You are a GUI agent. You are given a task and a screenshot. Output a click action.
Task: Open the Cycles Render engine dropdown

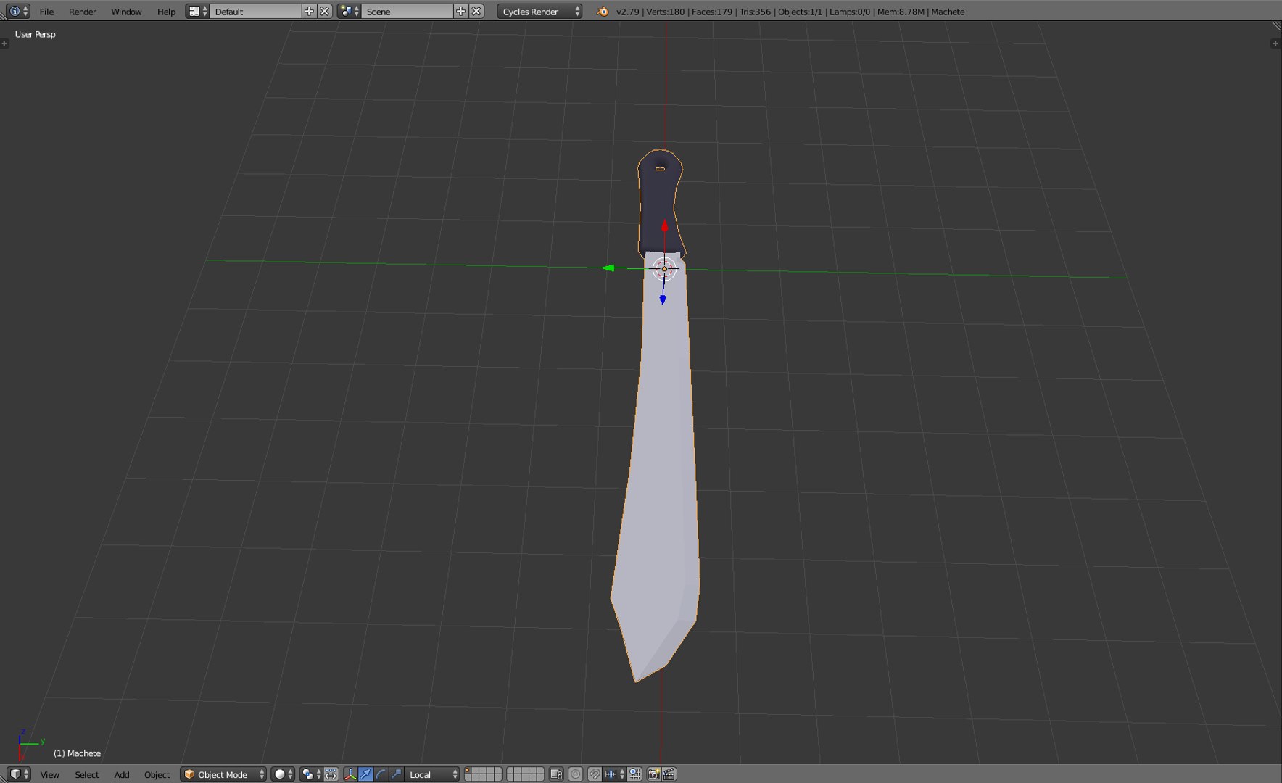[x=539, y=12]
